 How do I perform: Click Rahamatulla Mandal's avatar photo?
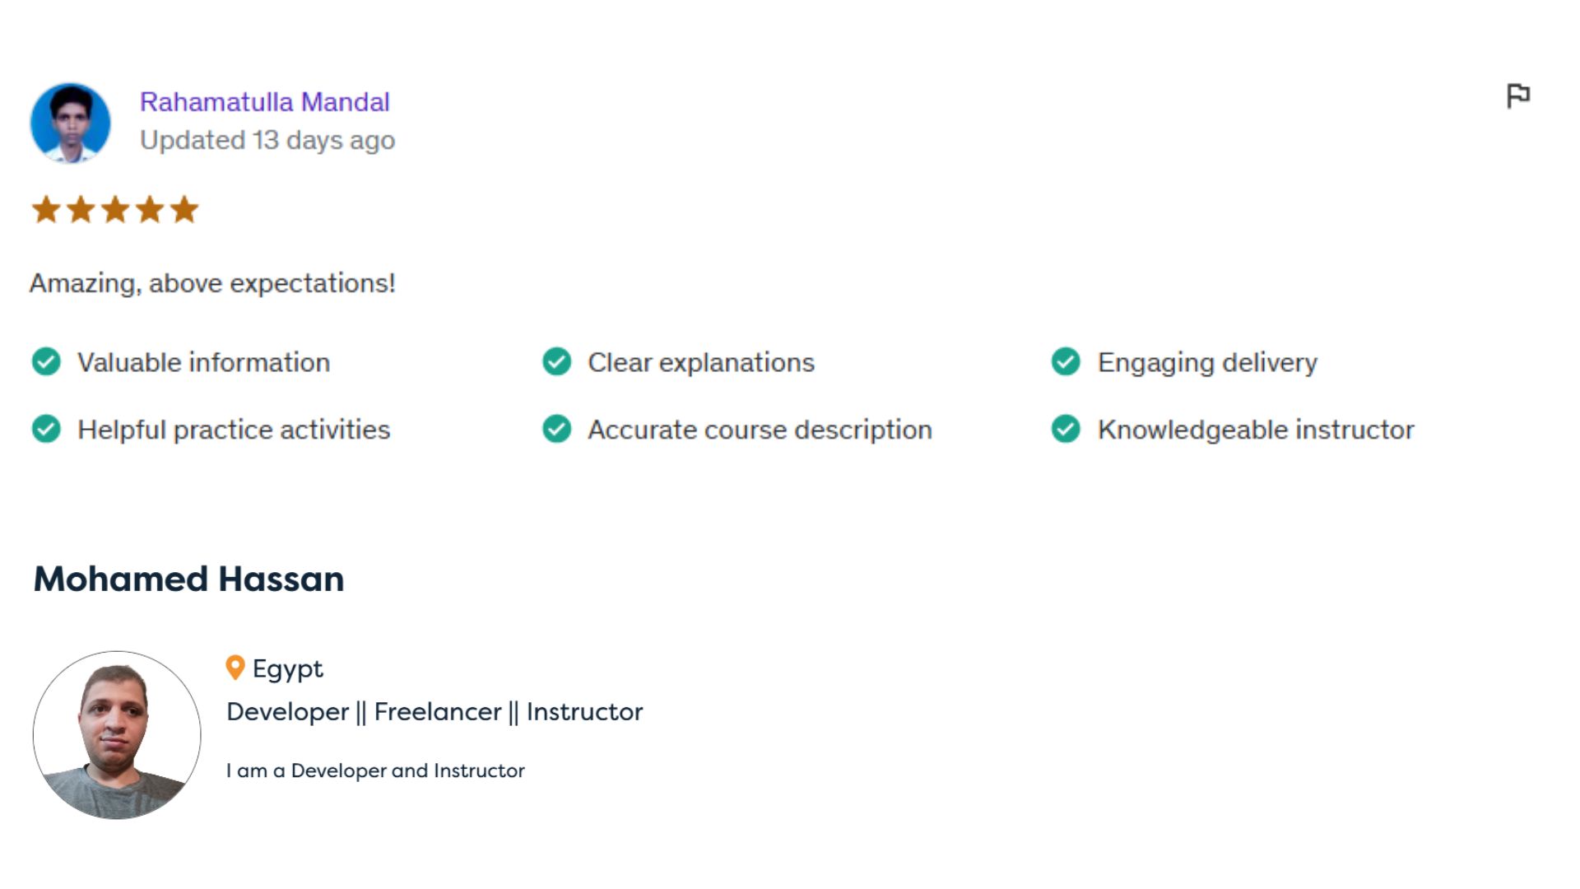point(71,123)
